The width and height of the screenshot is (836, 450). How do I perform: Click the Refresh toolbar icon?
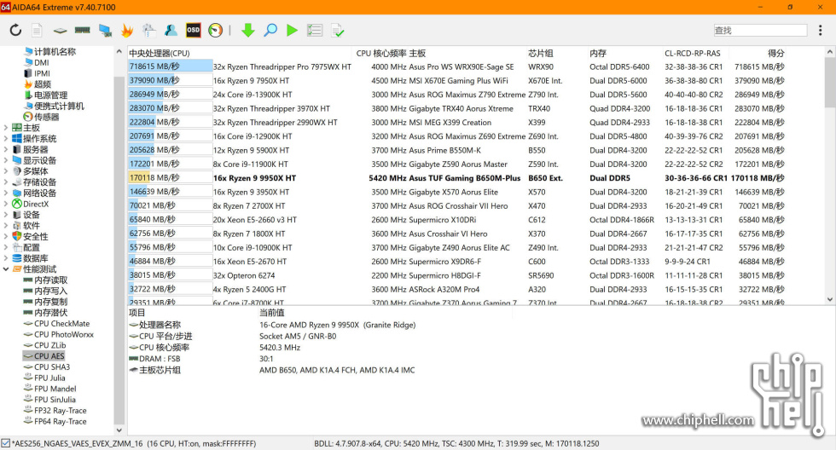pyautogui.click(x=15, y=30)
